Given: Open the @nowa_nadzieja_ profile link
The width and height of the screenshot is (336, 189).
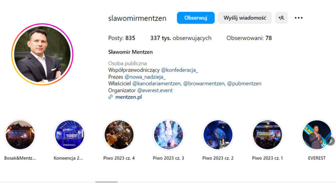Looking at the screenshot, I should click(145, 77).
